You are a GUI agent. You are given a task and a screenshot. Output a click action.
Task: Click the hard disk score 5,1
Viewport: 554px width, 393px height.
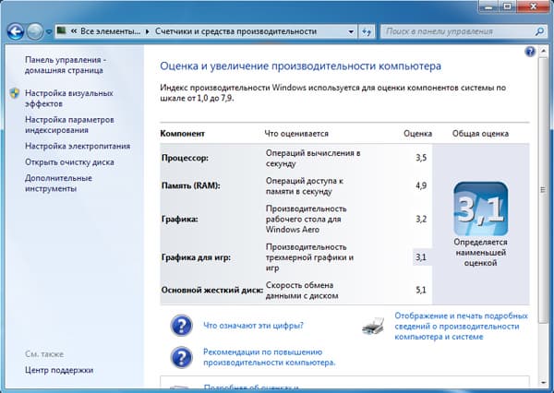click(421, 290)
